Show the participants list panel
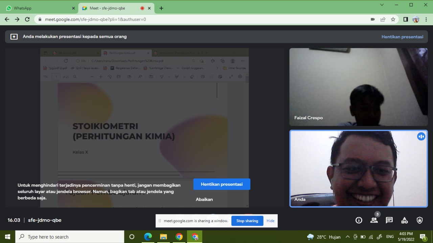Viewport: 433px width, 243px height. pyautogui.click(x=374, y=220)
